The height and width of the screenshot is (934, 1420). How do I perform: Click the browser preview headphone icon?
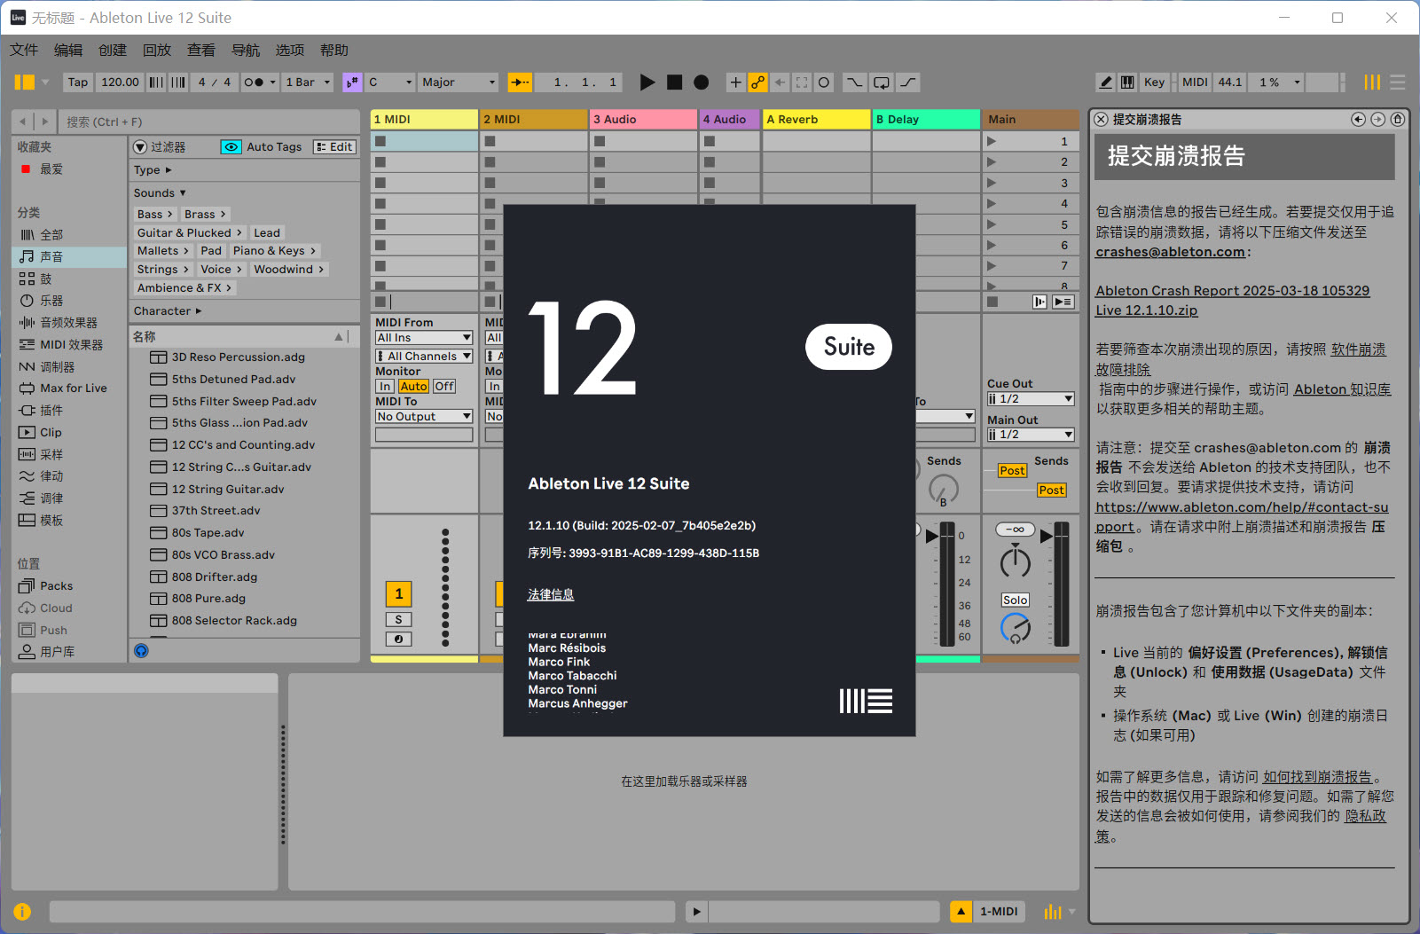141,651
